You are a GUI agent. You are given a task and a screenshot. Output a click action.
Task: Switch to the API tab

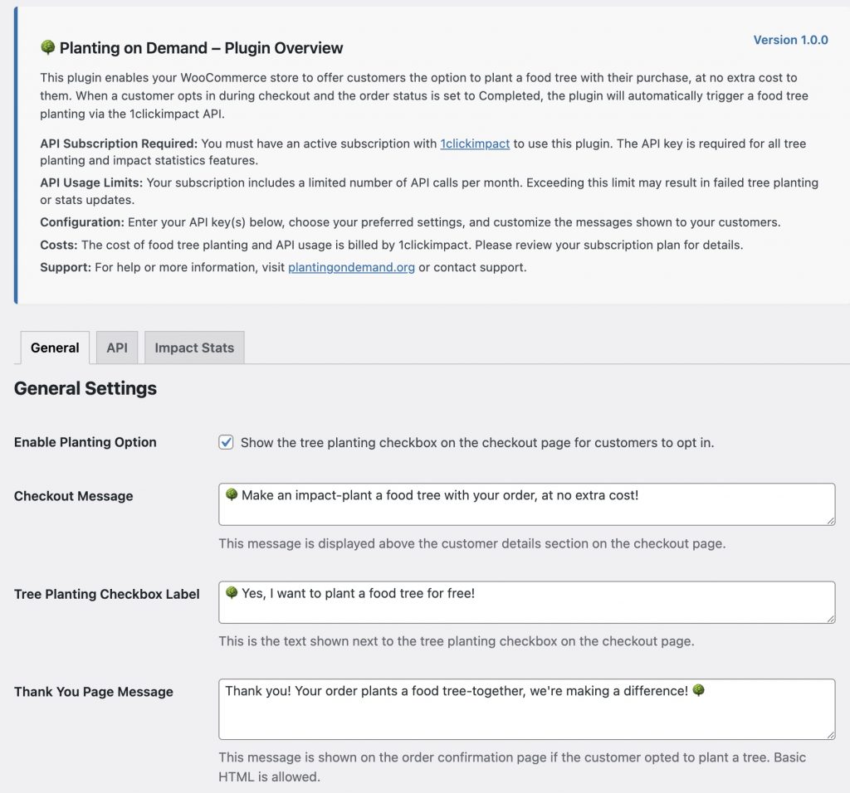tap(117, 348)
